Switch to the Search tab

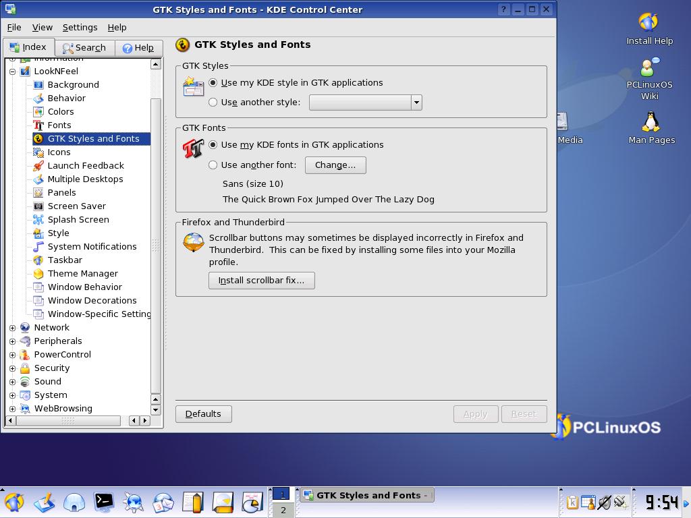[x=84, y=48]
